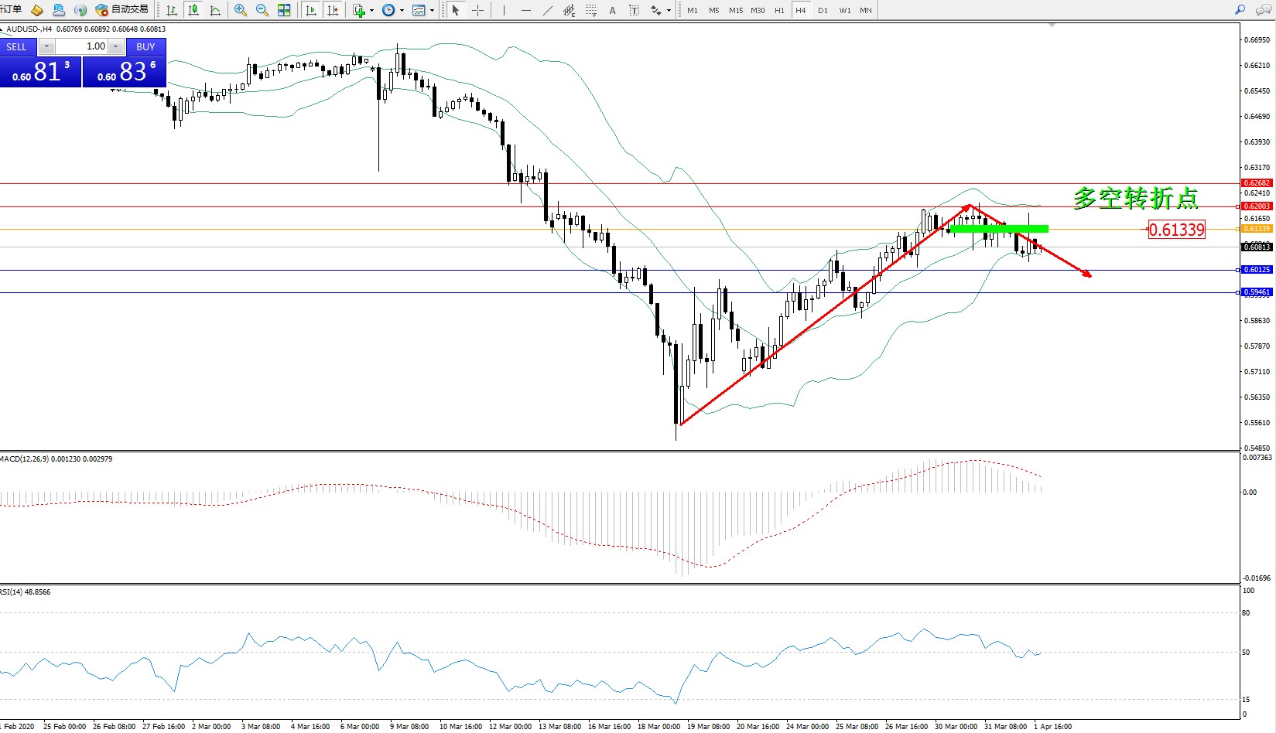Viewport: 1276px width, 733px height.
Task: Toggle the chart auto scroll button
Action: point(311,10)
